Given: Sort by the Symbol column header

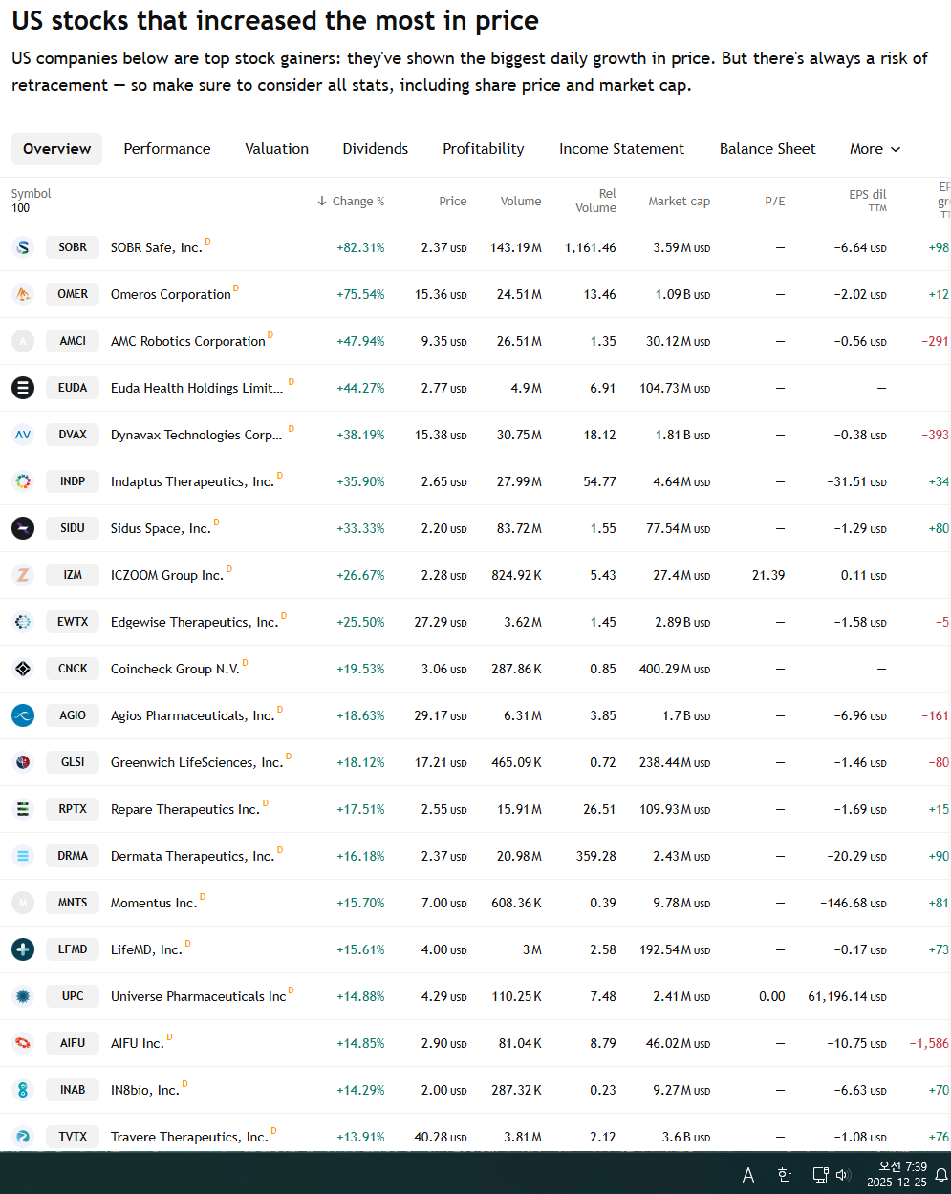Looking at the screenshot, I should [32, 194].
